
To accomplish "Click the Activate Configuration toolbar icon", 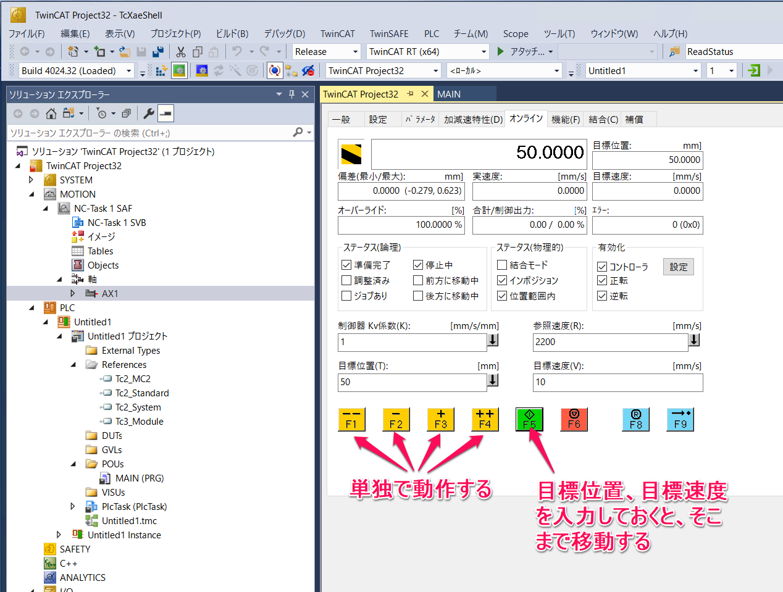I will pos(161,71).
